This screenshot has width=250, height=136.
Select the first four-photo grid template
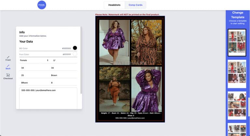(237, 43)
